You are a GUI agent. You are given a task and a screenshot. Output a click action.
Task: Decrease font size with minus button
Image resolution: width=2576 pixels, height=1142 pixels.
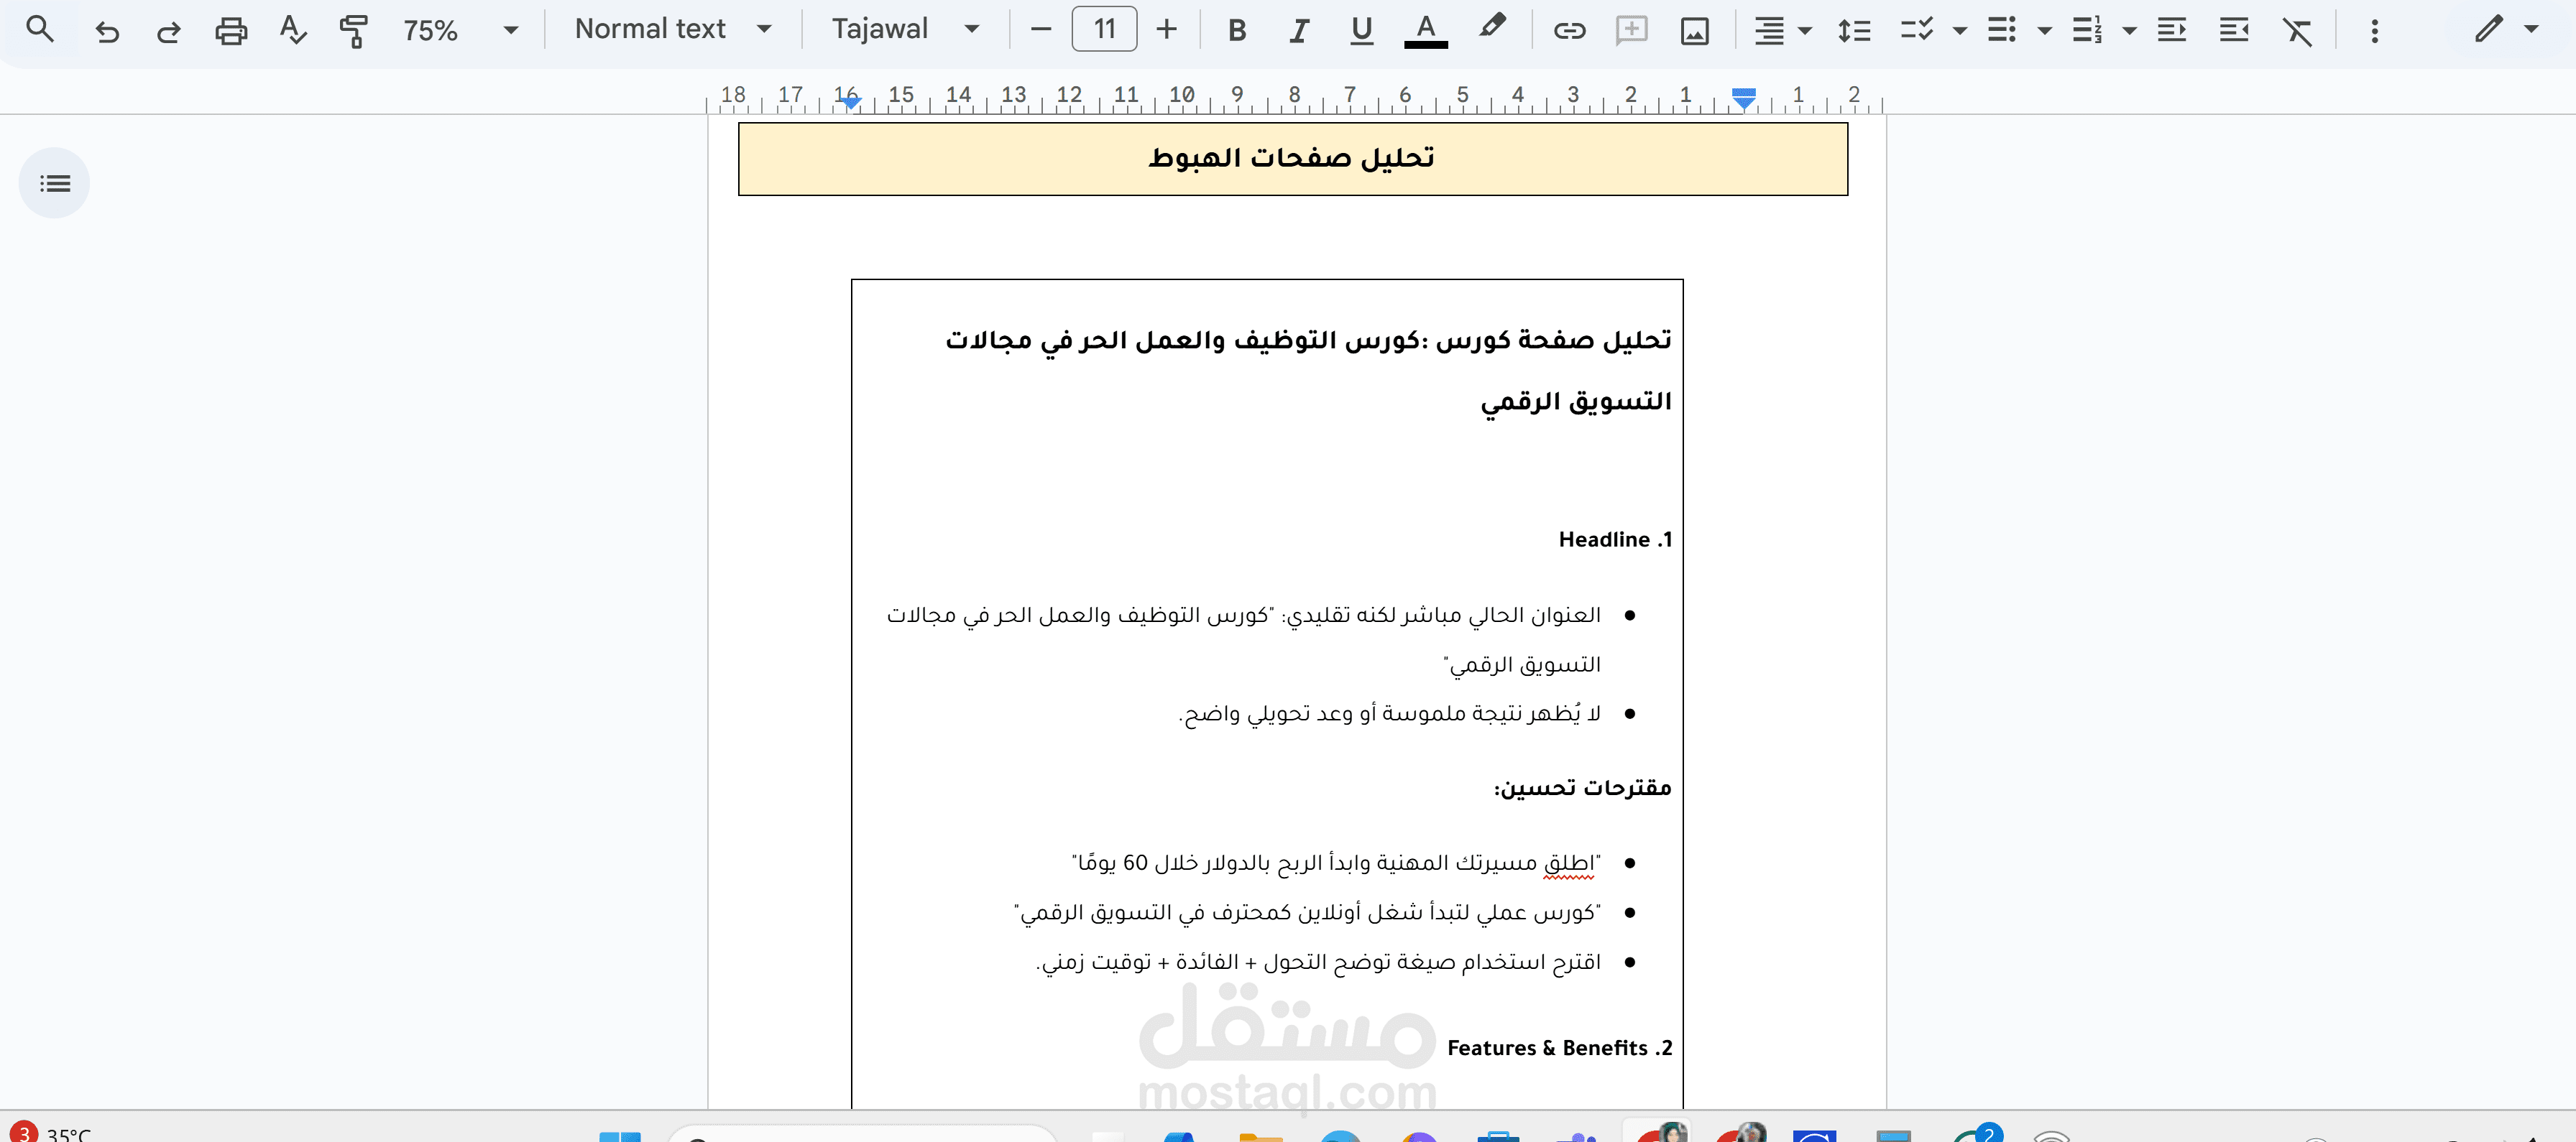(1040, 30)
